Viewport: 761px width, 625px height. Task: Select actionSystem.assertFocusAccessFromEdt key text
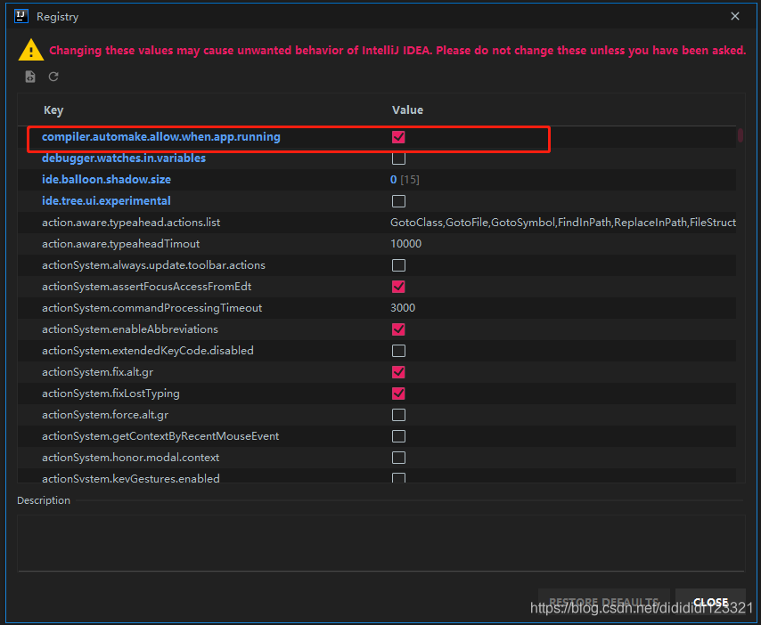tap(146, 287)
